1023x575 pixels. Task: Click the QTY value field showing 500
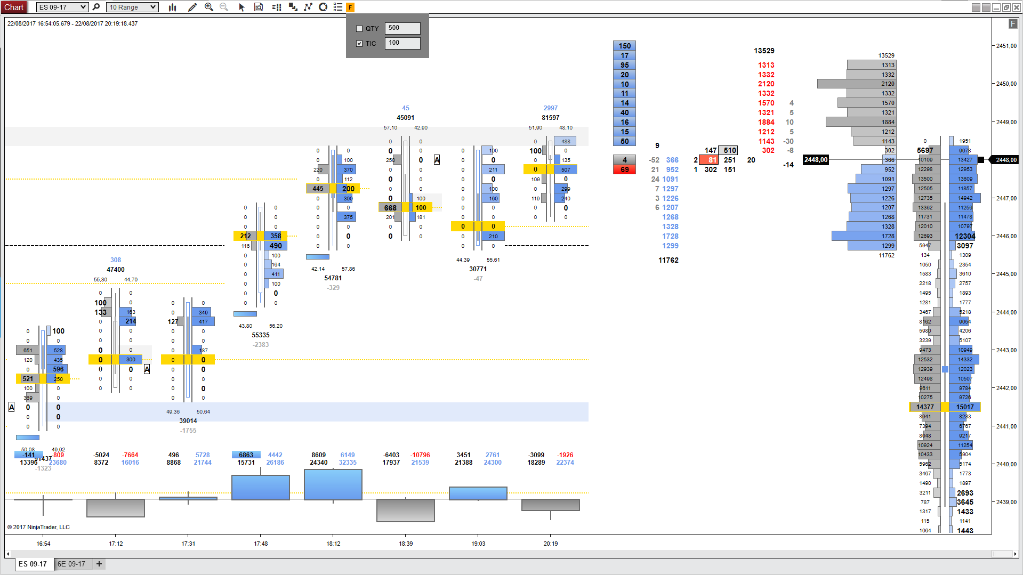point(402,28)
